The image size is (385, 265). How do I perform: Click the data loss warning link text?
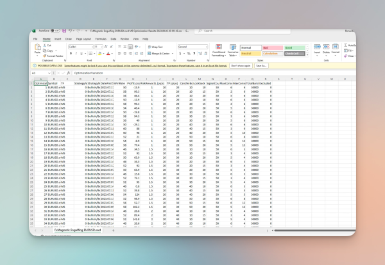tap(146, 66)
